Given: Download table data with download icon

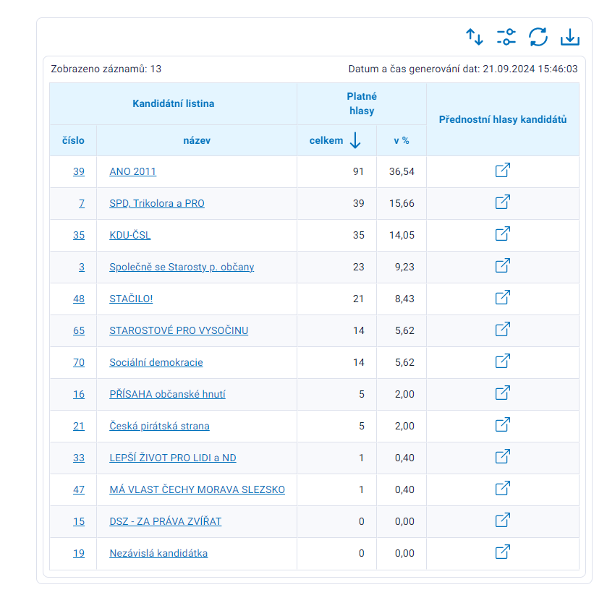Looking at the screenshot, I should 570,37.
